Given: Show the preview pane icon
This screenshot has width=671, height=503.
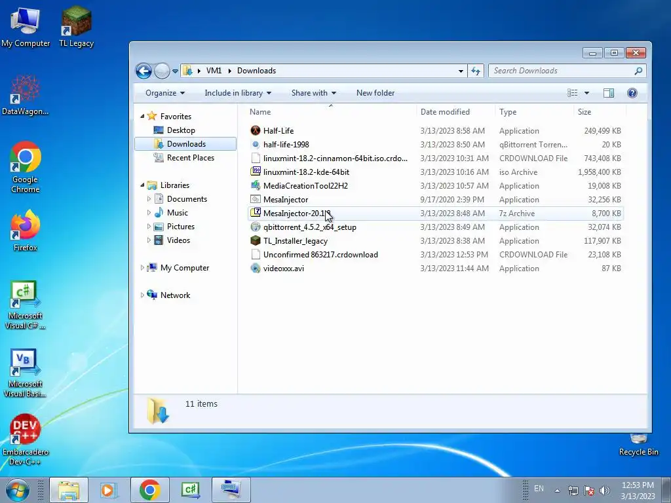Looking at the screenshot, I should click(609, 93).
